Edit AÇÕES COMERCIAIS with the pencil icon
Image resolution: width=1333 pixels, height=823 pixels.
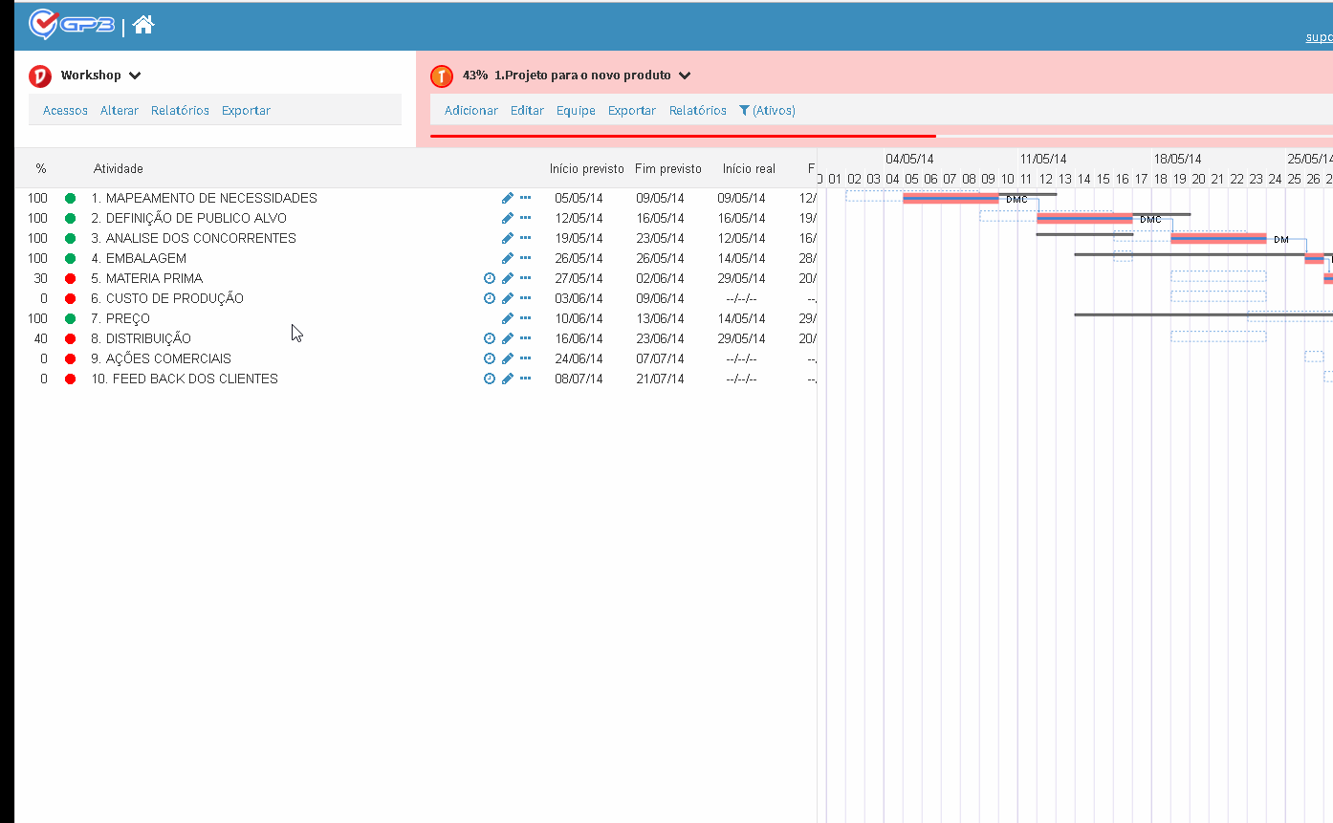(x=508, y=358)
